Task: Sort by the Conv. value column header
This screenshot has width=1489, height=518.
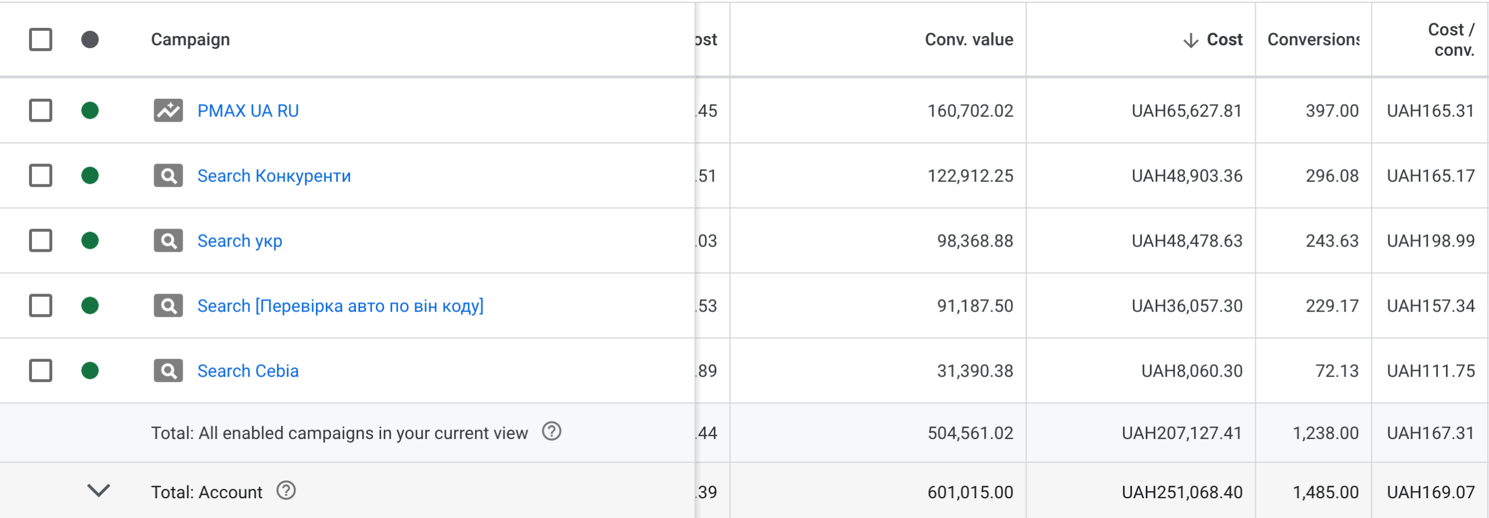Action: click(969, 40)
